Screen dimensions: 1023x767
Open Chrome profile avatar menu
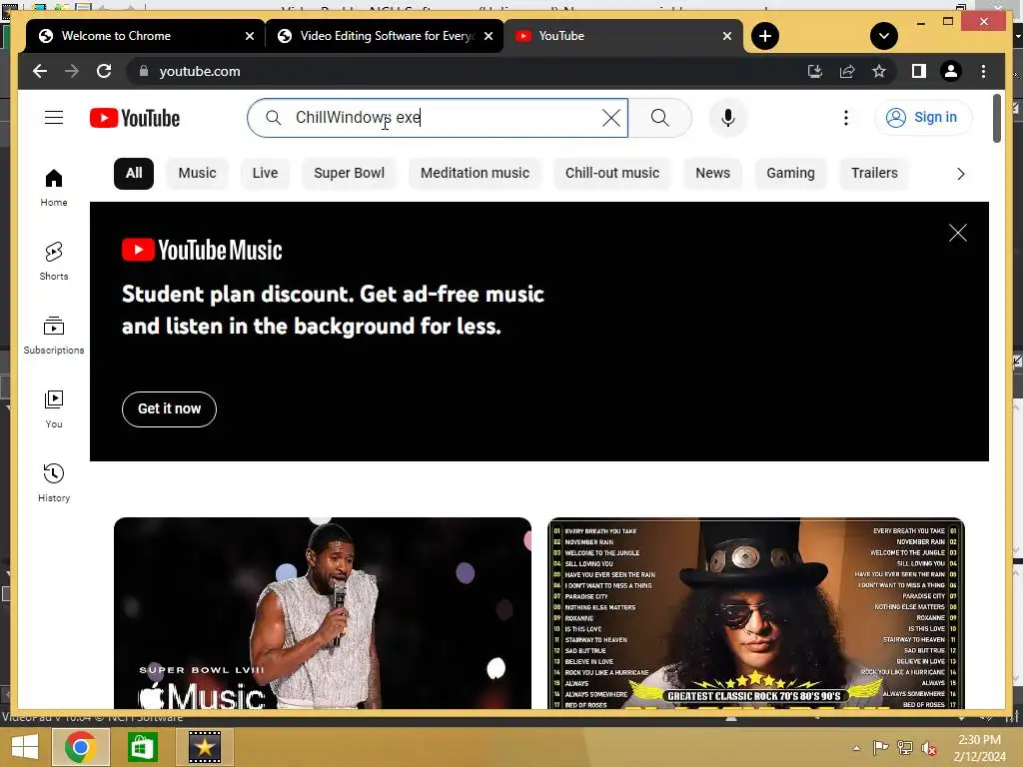coord(951,71)
